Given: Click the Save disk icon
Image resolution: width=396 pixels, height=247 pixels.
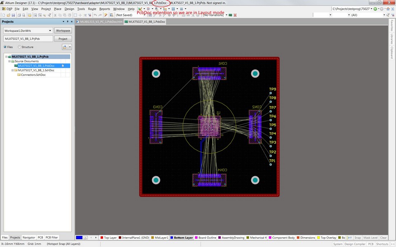Looking at the screenshot, I should (13, 15).
